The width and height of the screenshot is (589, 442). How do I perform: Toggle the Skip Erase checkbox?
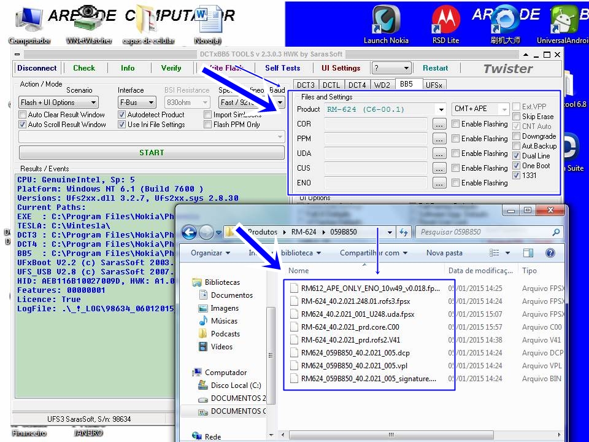(x=517, y=117)
